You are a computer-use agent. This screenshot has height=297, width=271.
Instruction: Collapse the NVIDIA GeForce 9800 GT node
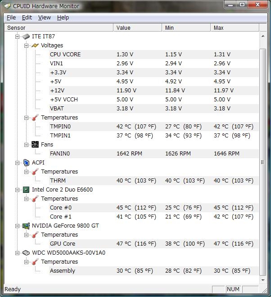point(17,226)
